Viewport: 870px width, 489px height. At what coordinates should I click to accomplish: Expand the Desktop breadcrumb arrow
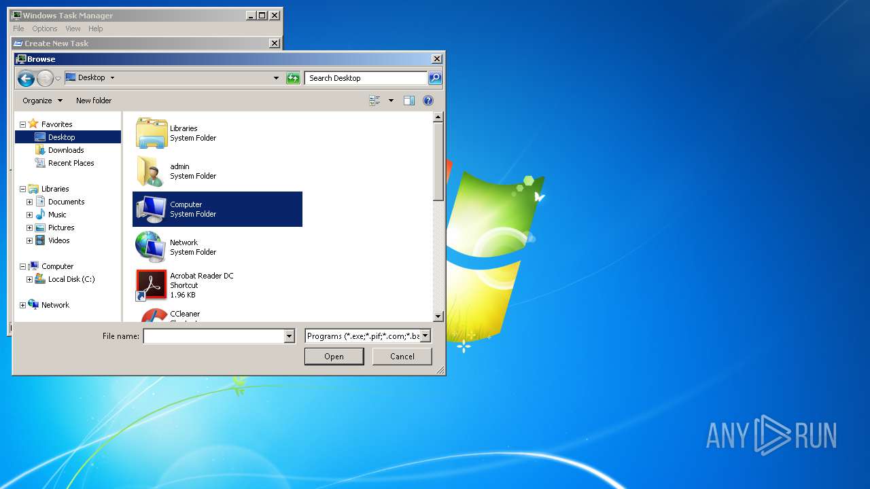(x=112, y=77)
